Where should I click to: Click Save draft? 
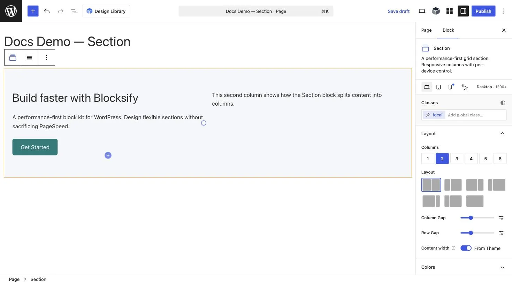click(x=398, y=11)
